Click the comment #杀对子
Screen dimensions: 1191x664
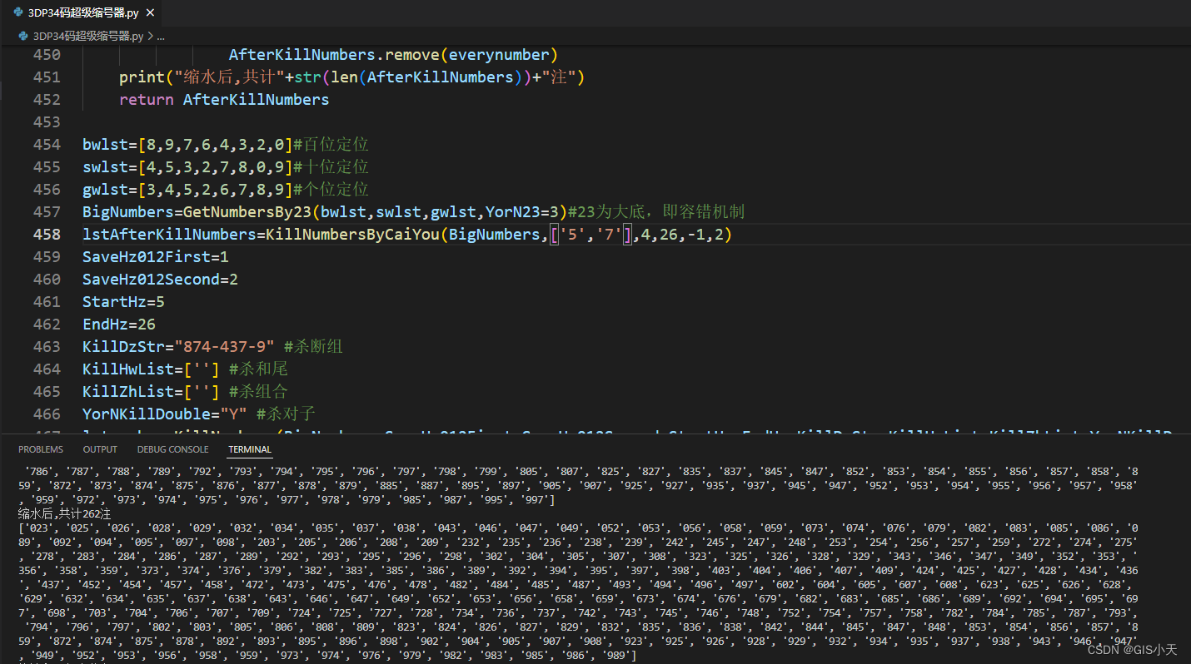[286, 414]
